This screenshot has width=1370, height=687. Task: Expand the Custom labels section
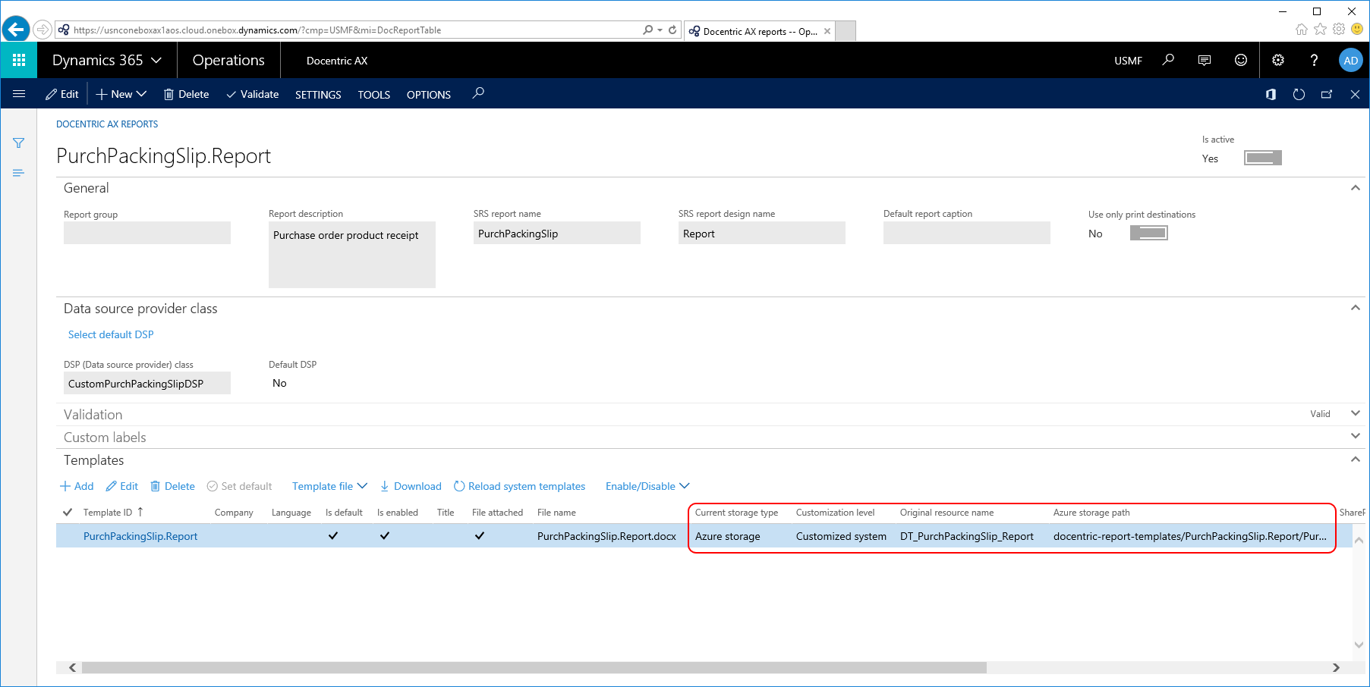point(1355,436)
